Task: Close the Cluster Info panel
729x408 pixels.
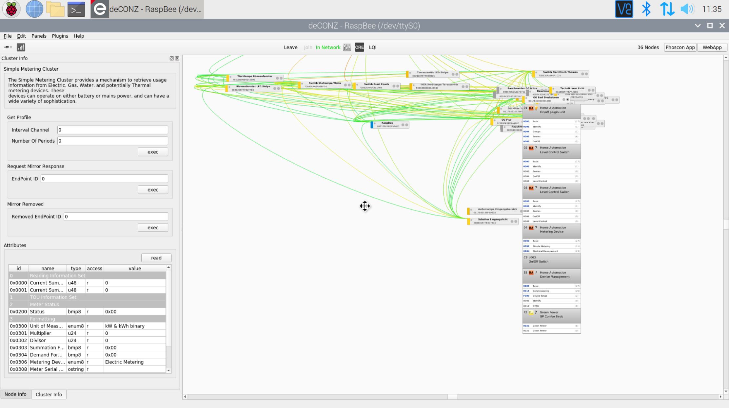Action: click(177, 58)
